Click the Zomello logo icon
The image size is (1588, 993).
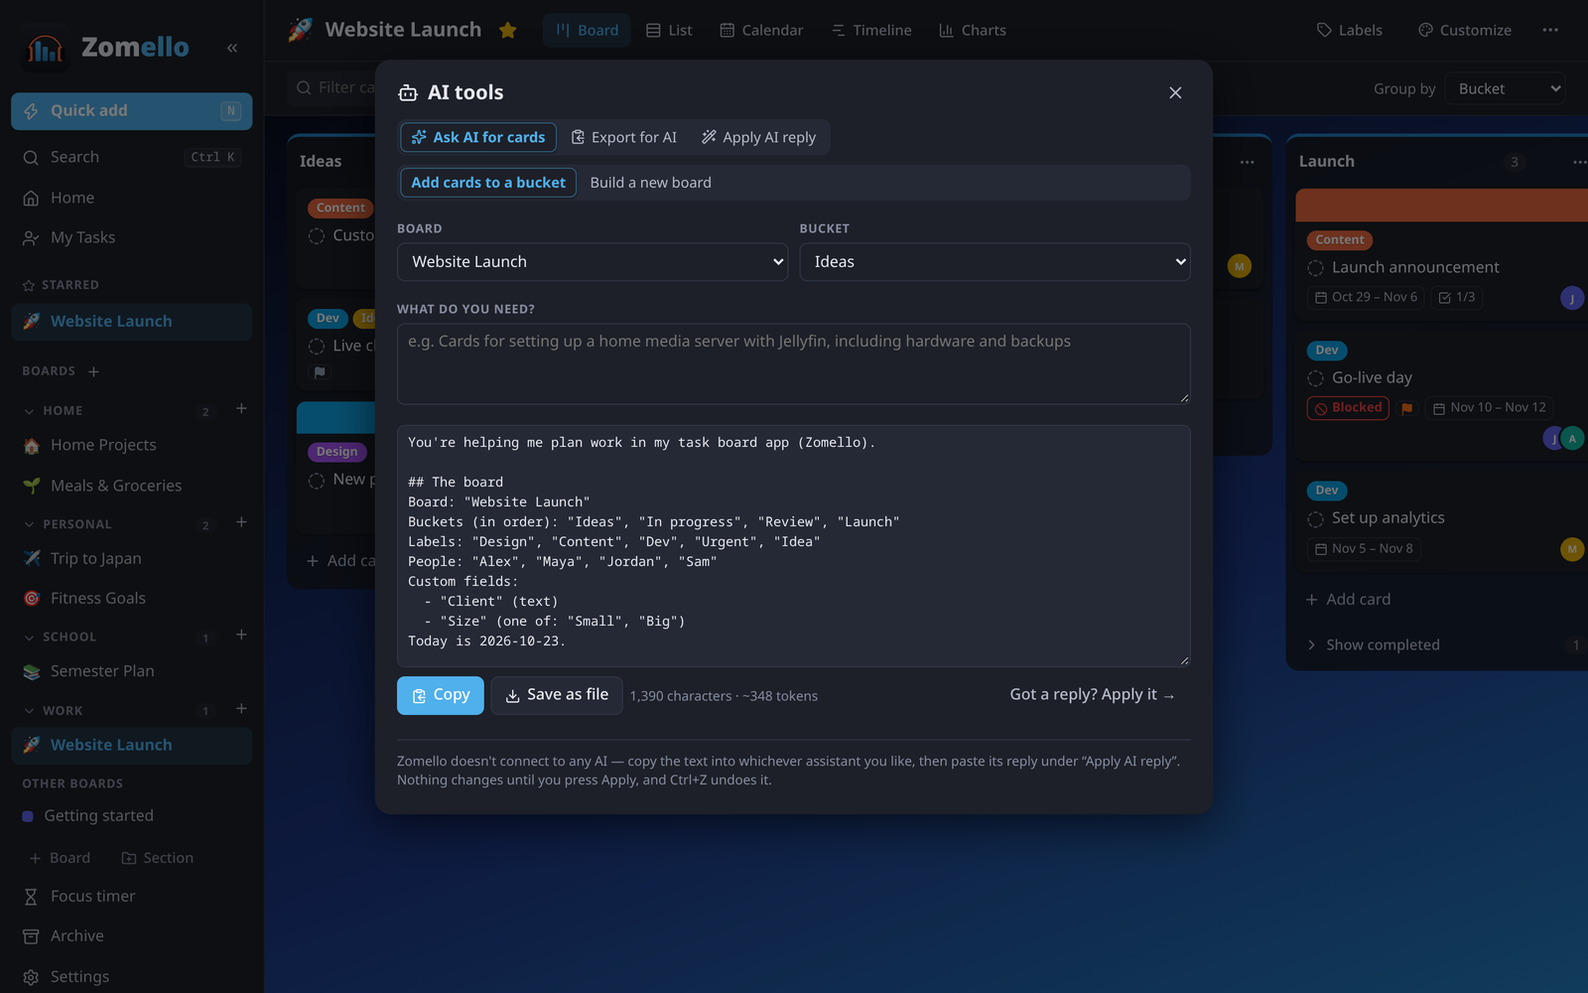pyautogui.click(x=45, y=48)
